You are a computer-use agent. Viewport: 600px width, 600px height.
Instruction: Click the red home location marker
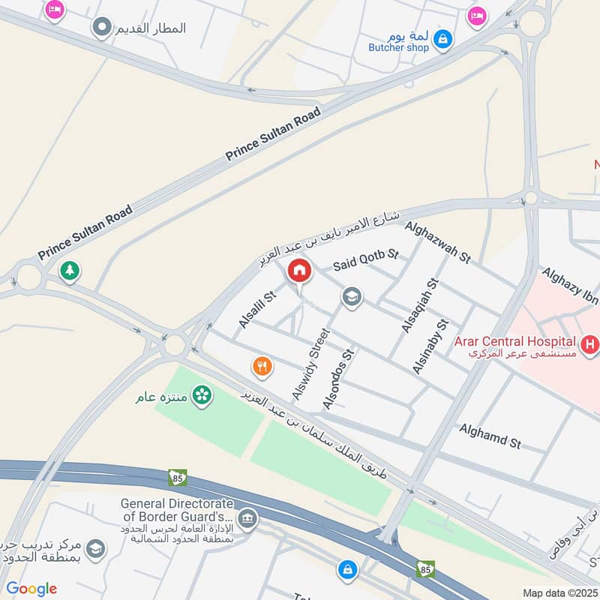(299, 272)
